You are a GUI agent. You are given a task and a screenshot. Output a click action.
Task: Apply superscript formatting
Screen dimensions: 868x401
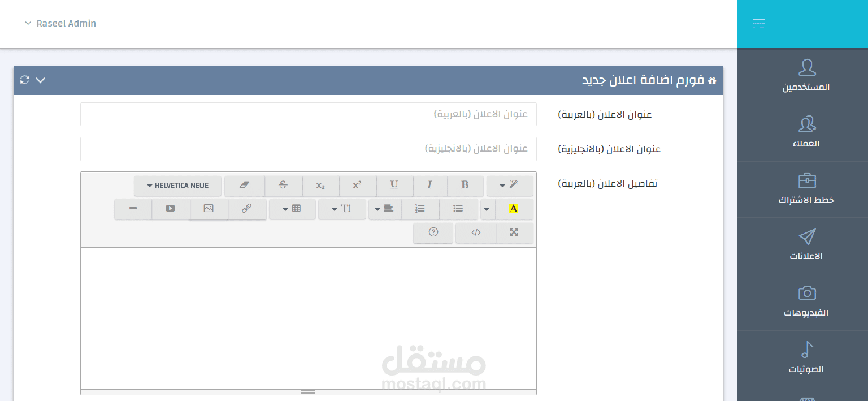pyautogui.click(x=357, y=185)
